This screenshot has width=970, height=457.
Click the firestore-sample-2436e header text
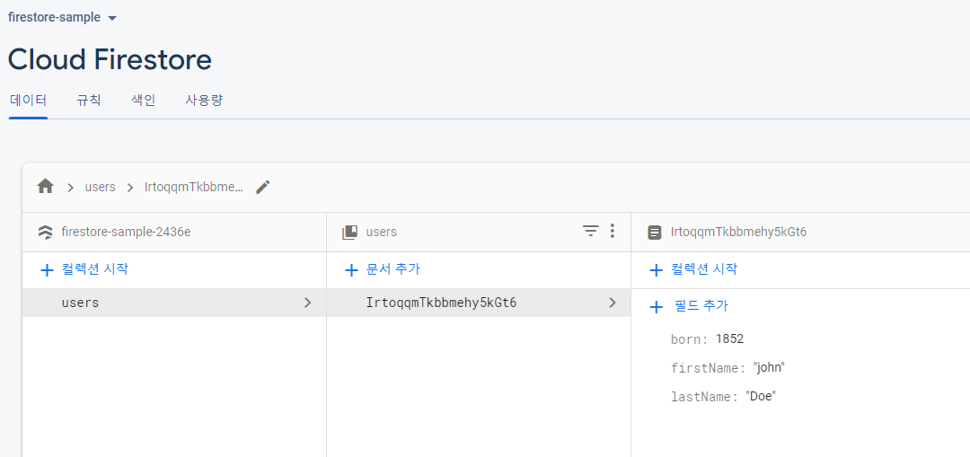pos(127,232)
